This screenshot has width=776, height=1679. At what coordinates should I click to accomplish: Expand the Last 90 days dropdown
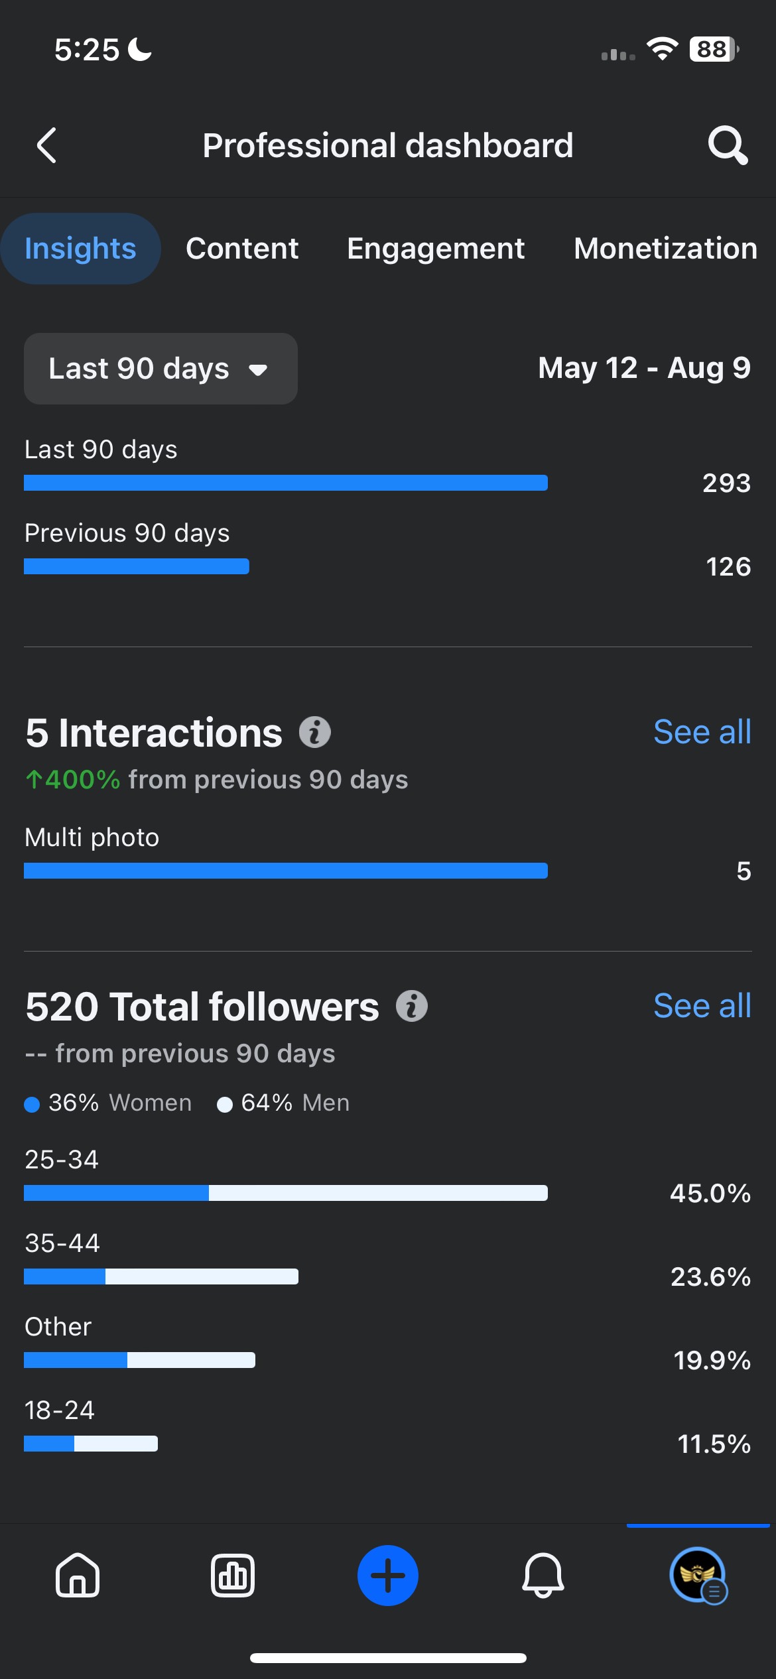161,369
